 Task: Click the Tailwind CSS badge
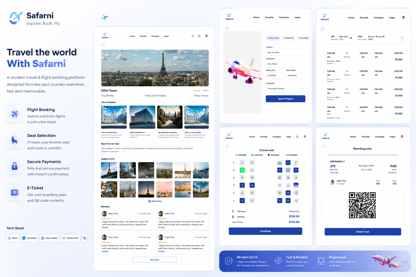(70, 238)
